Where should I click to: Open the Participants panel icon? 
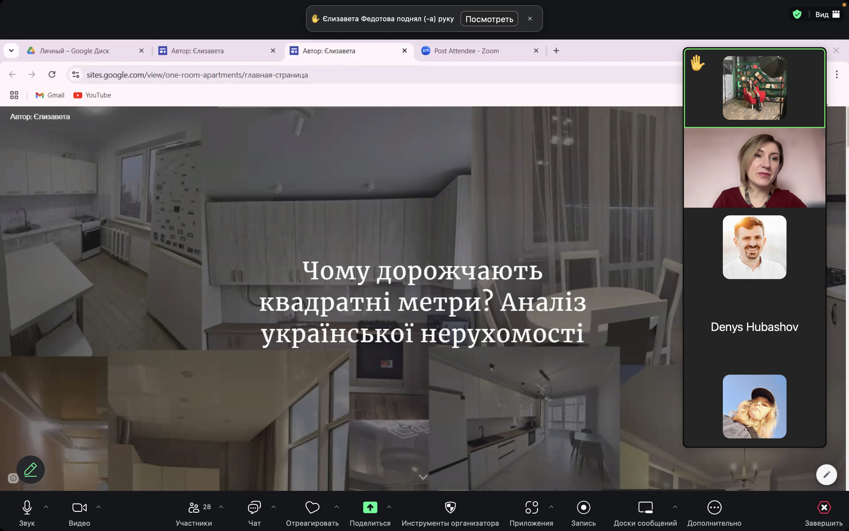pos(194,507)
